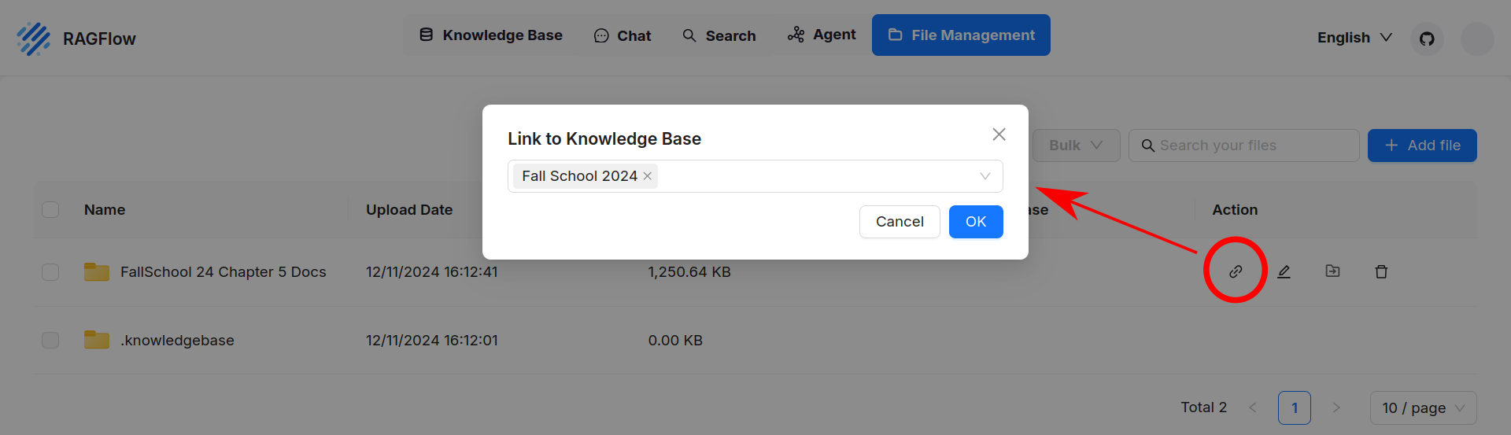This screenshot has width=1511, height=435.
Task: Toggle the select-all checkbox in table header
Action: click(x=50, y=209)
